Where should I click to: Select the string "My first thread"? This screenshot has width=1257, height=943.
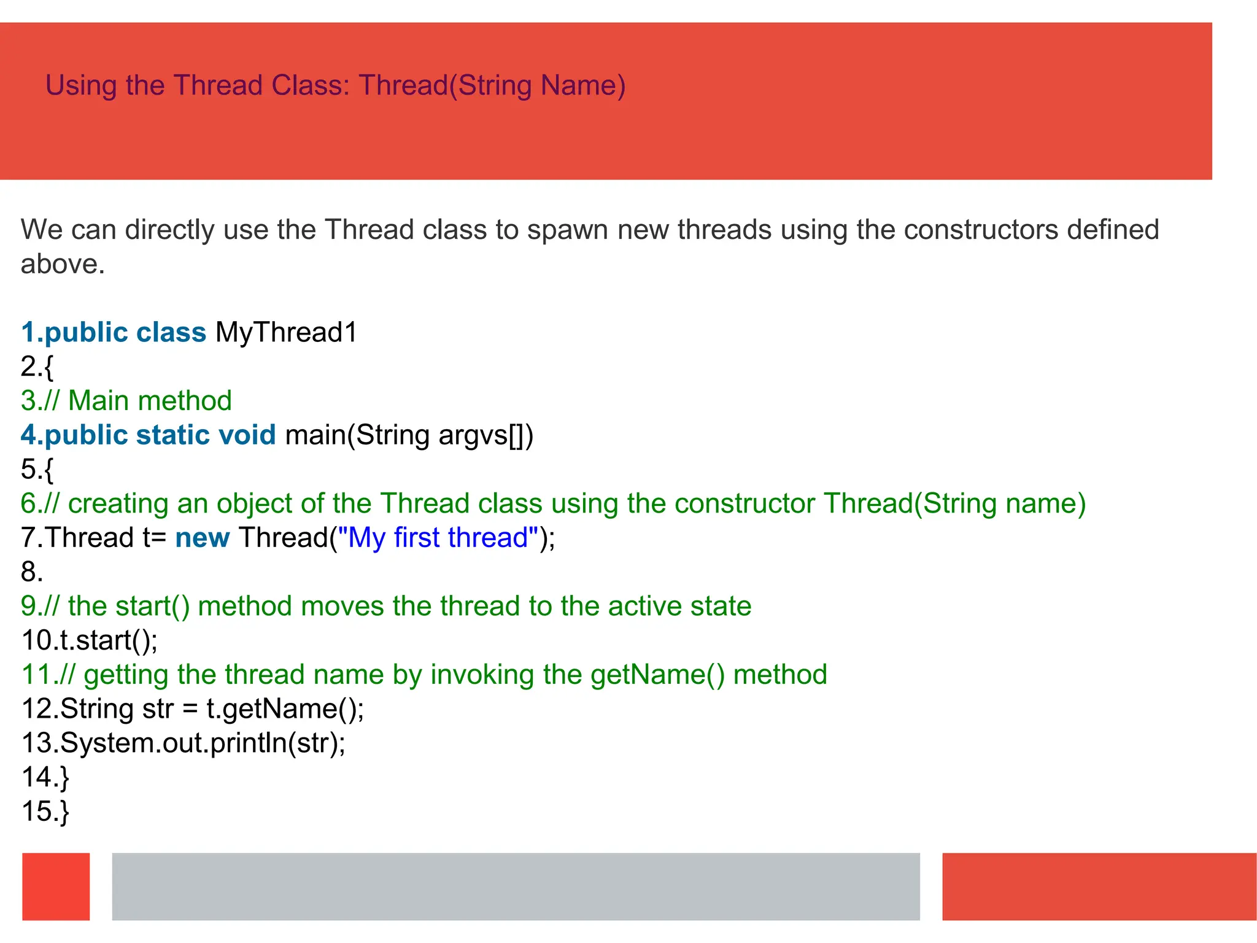tap(438, 538)
